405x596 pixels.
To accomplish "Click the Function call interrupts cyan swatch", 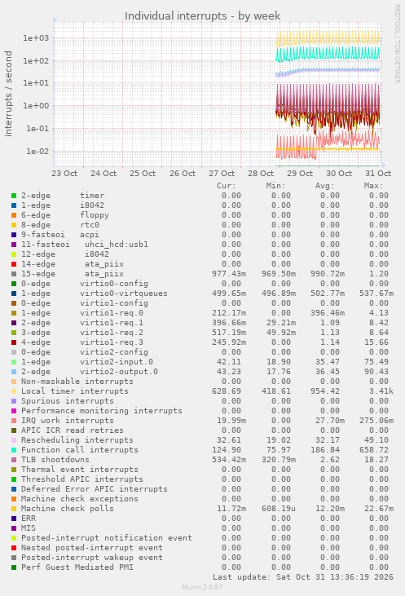I will [x=14, y=450].
